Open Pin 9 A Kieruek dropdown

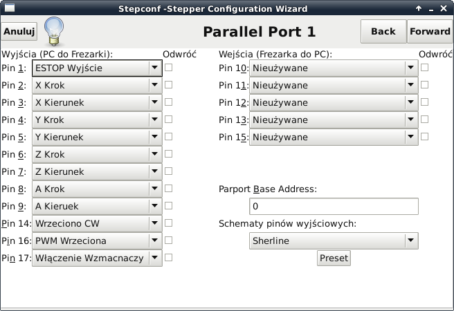(x=97, y=206)
